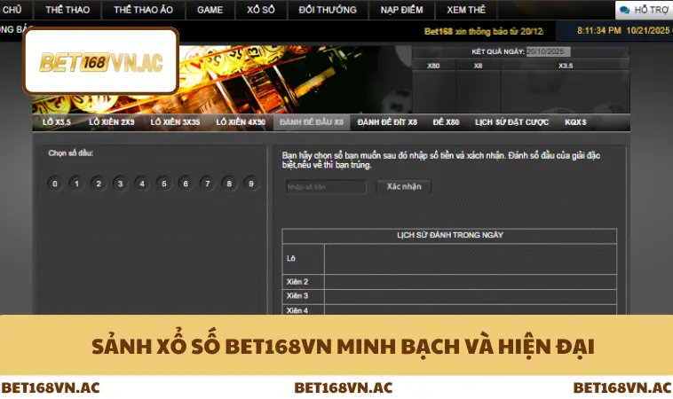Open Lịch Sử Đặt Cược tab
The height and width of the screenshot is (399, 673).
[511, 122]
